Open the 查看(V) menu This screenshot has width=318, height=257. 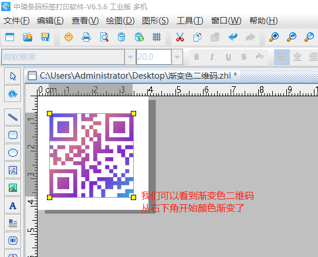85,21
